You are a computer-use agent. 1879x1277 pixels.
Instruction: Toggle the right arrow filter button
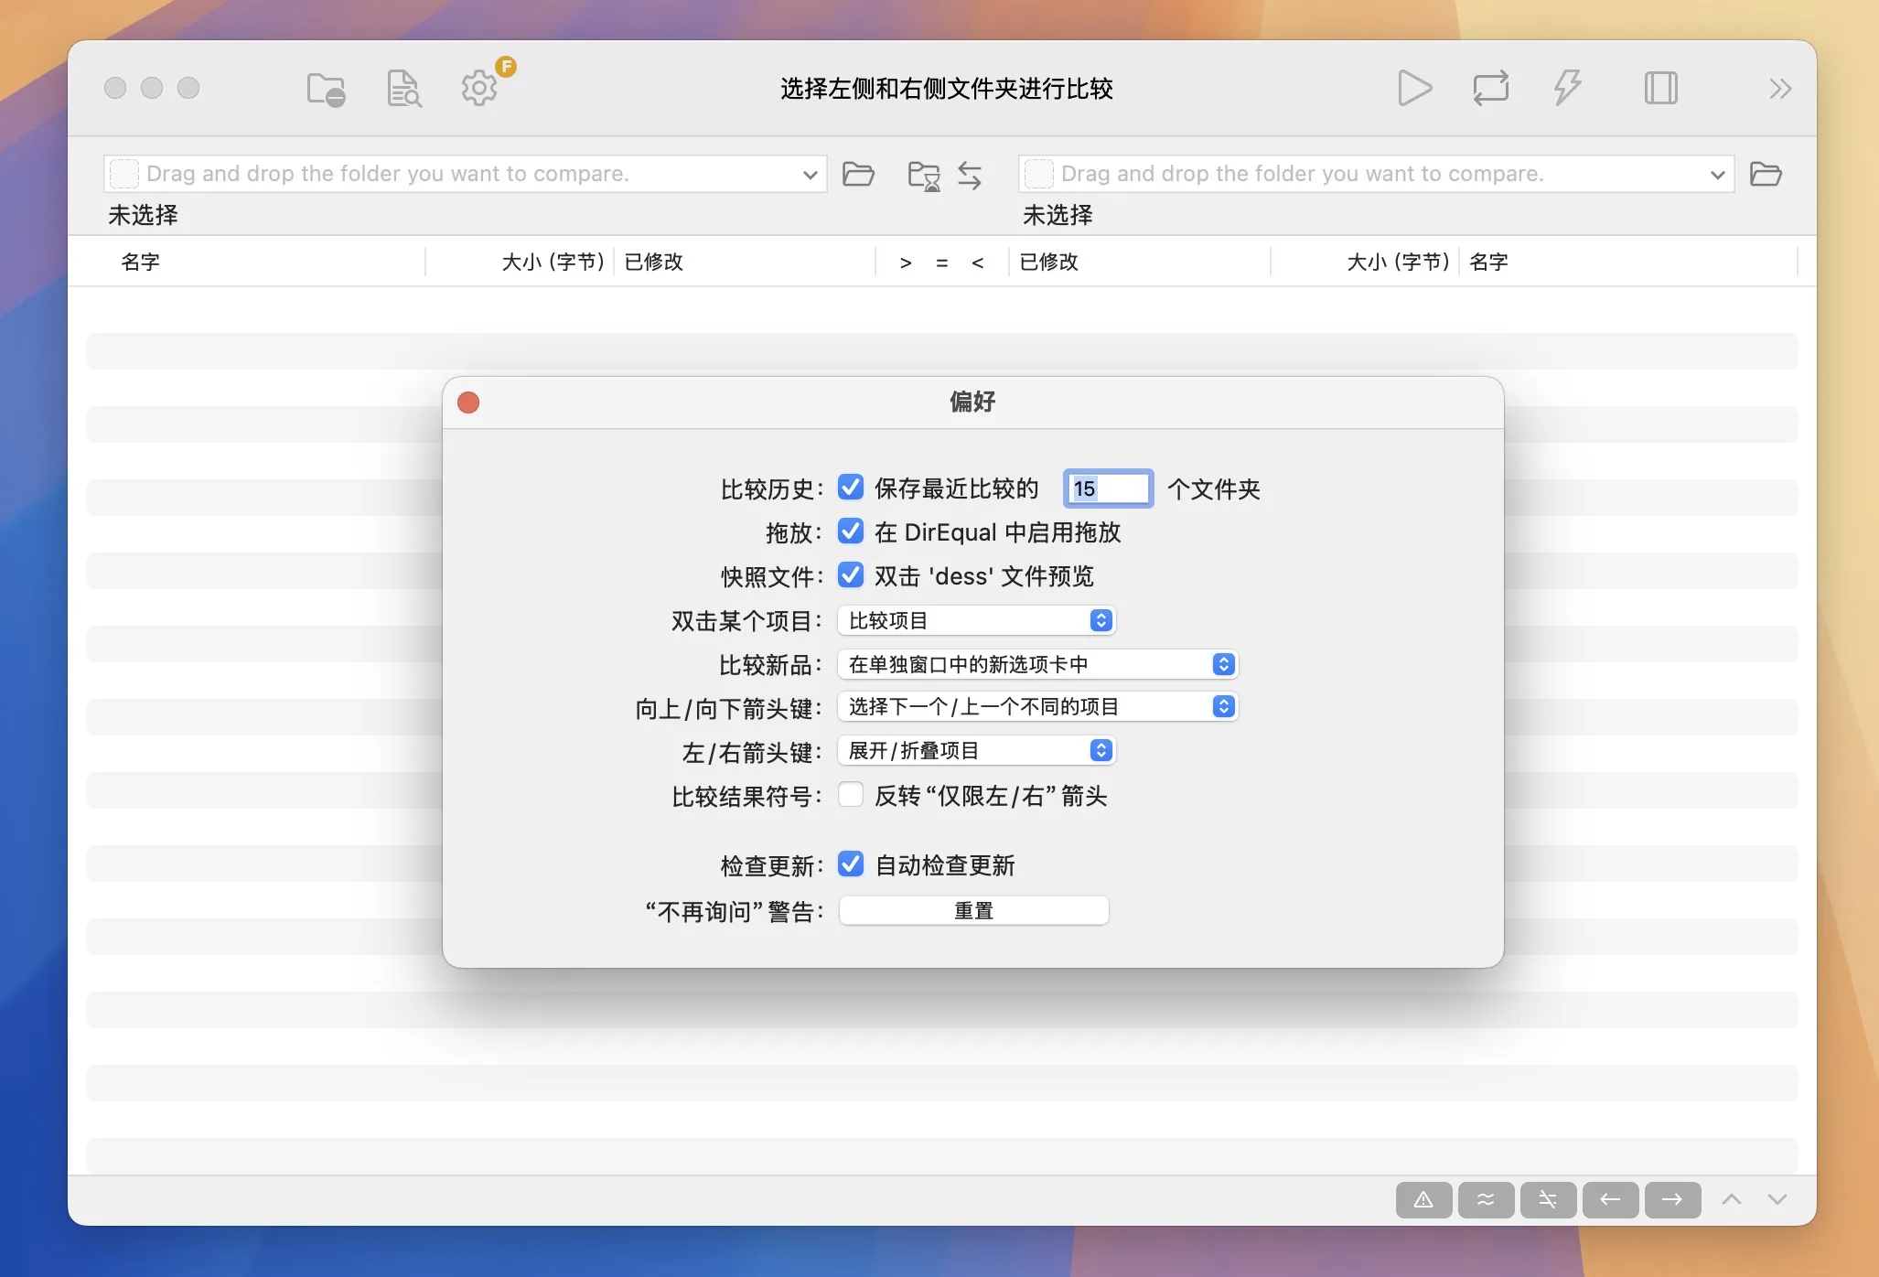coord(1672,1199)
